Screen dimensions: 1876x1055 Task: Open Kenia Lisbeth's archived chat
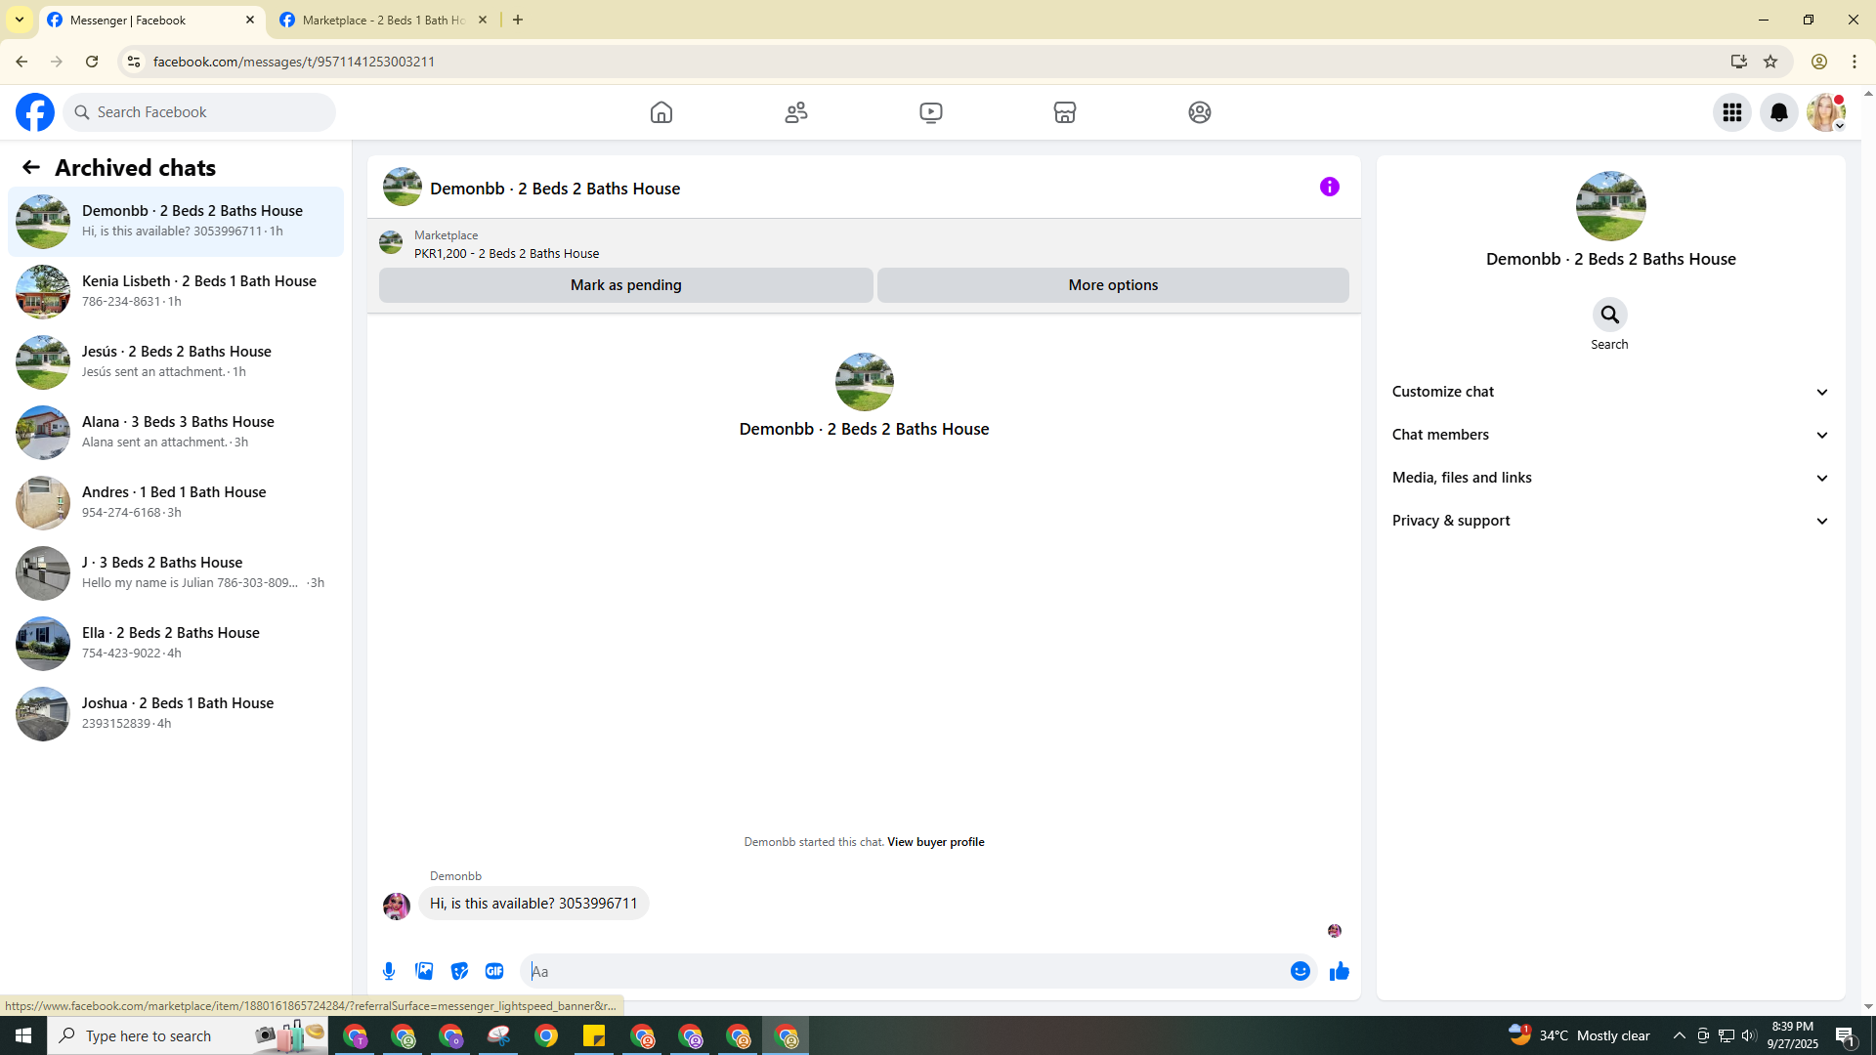pyautogui.click(x=176, y=291)
